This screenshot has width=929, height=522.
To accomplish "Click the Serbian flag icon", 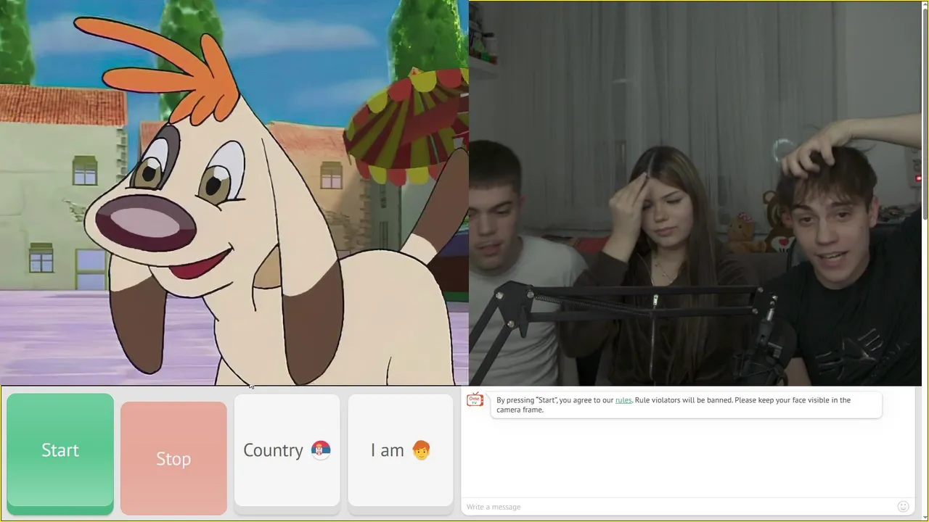I will pyautogui.click(x=321, y=450).
